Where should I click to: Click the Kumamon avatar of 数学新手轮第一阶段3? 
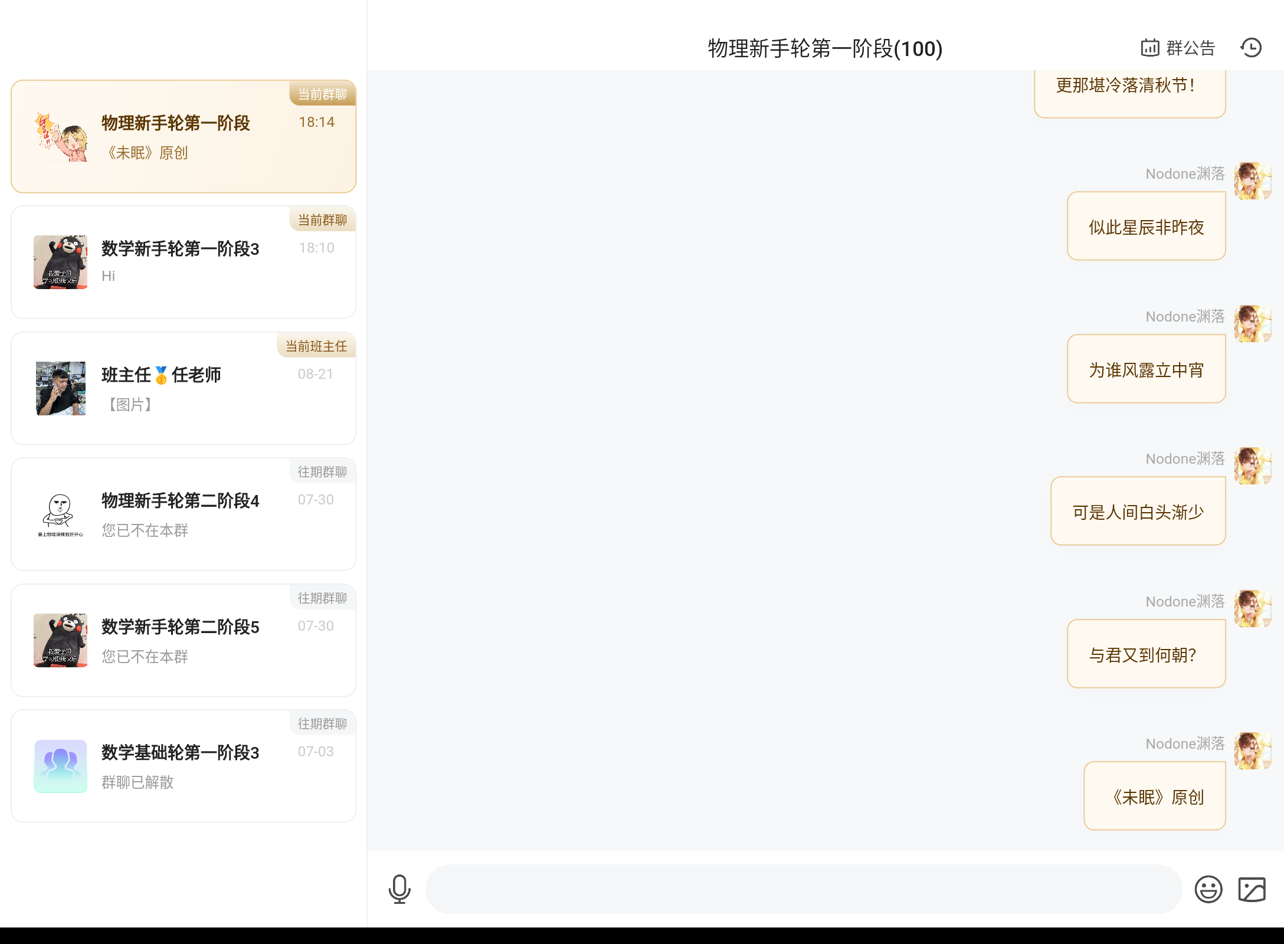point(61,262)
